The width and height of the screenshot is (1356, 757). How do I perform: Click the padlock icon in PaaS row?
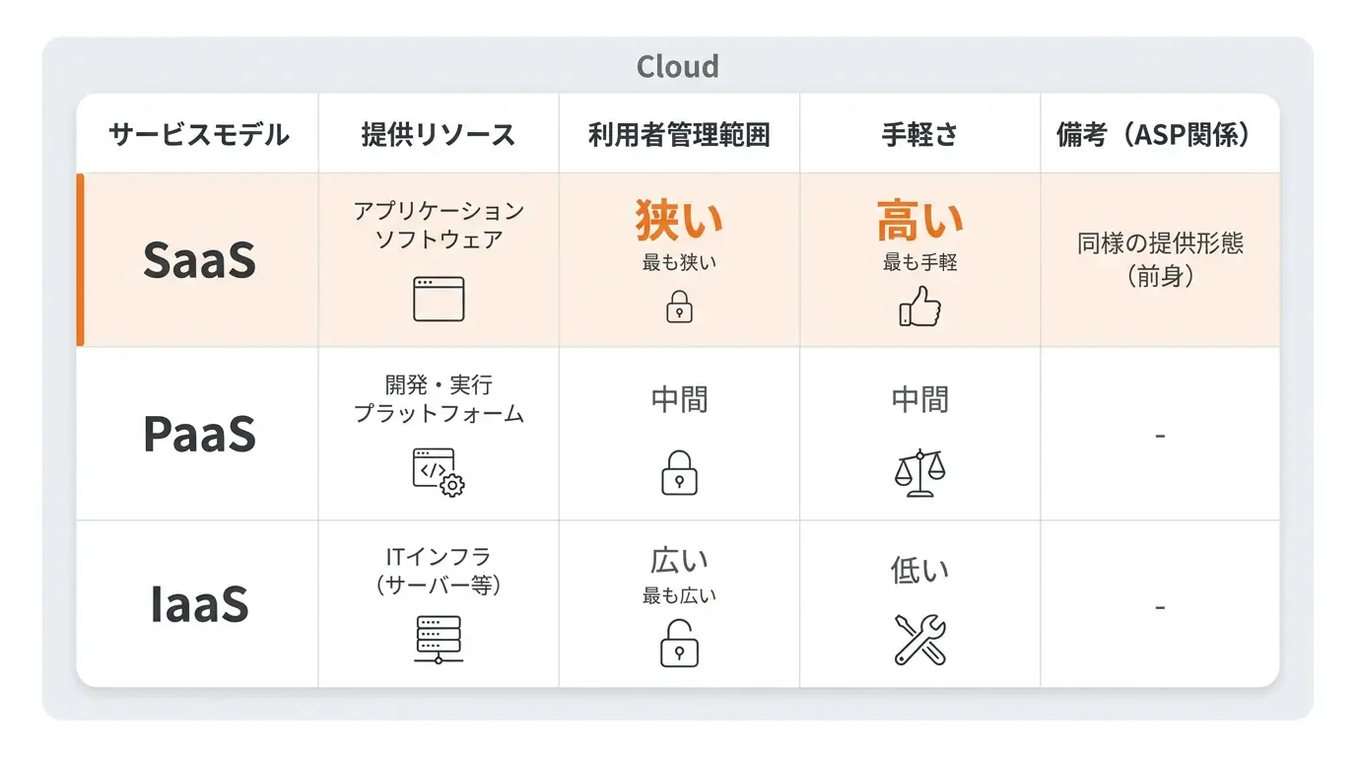pos(679,472)
